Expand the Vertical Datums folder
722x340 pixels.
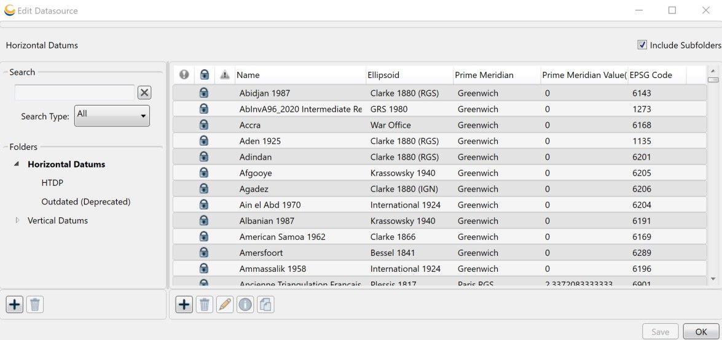click(x=17, y=220)
